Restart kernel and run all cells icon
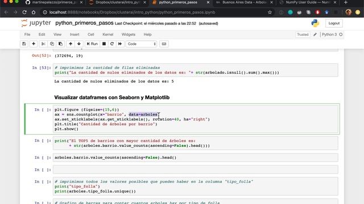This screenshot has width=364, height=204. tap(120, 44)
